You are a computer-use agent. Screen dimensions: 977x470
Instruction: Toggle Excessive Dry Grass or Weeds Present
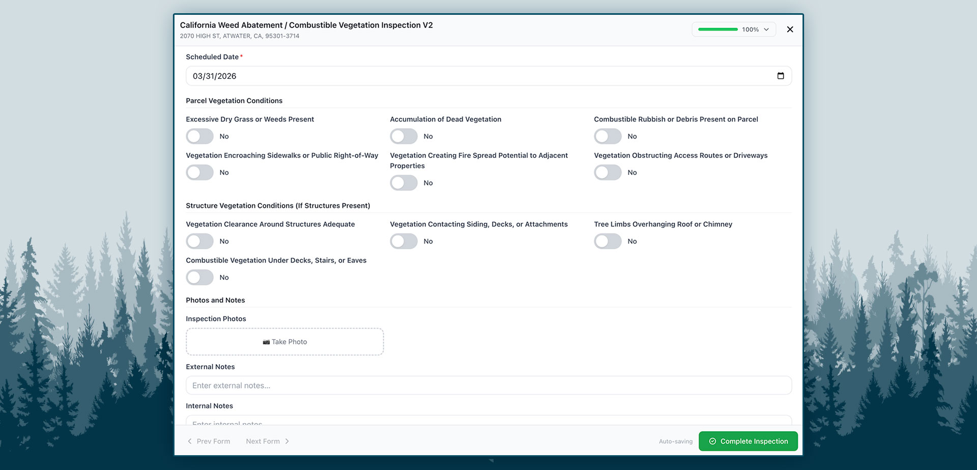[x=199, y=136]
